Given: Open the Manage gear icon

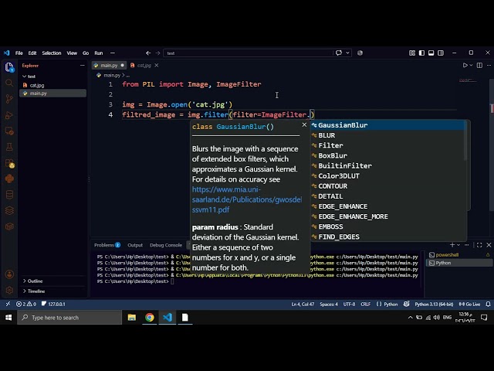Looking at the screenshot, I should (9, 291).
